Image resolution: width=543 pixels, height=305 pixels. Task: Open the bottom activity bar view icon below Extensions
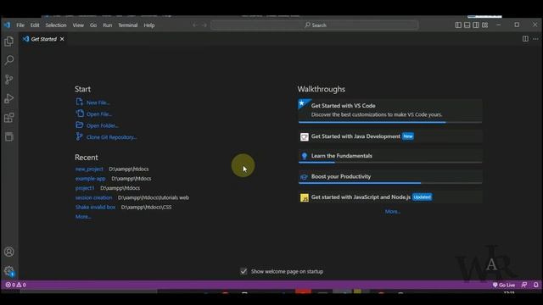9,136
